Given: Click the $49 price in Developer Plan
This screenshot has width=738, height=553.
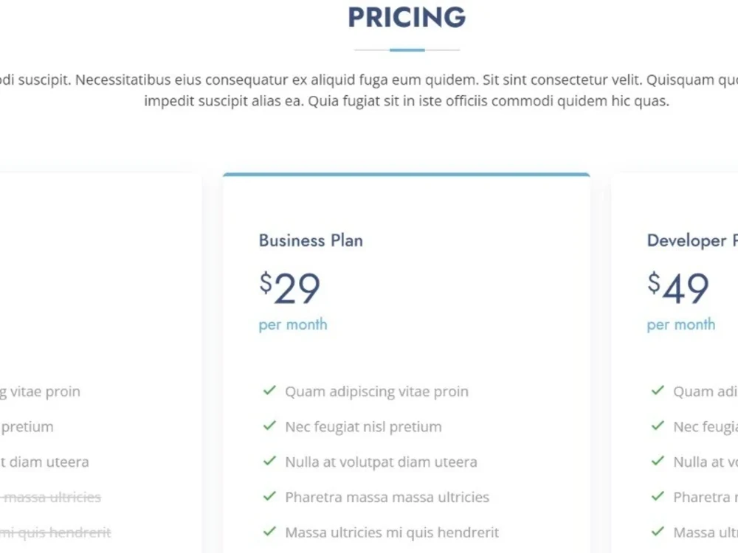Looking at the screenshot, I should [677, 288].
